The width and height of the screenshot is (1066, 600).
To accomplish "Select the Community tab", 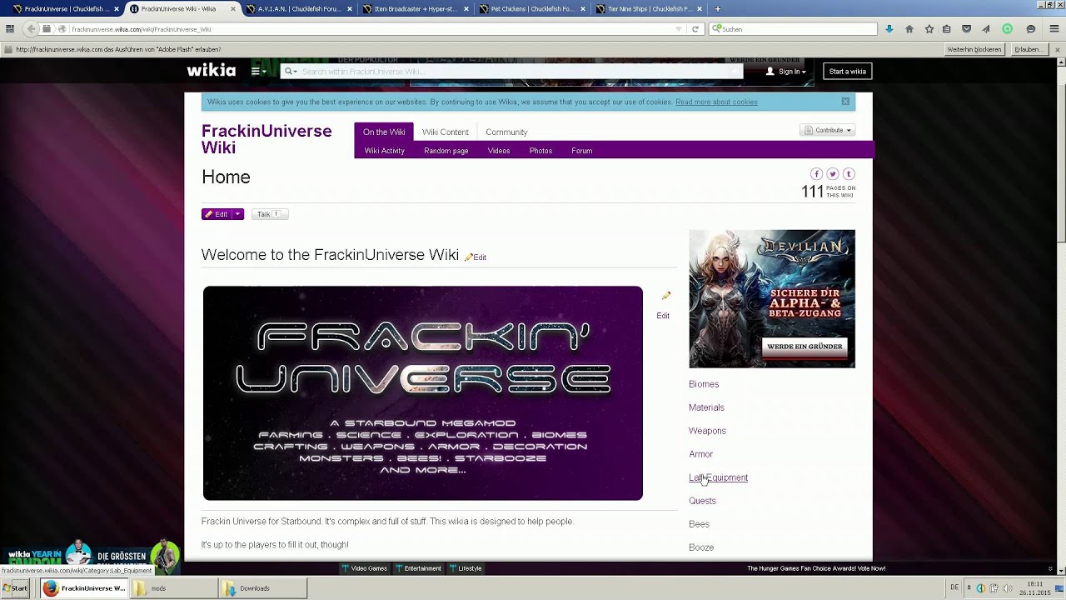I will [x=506, y=132].
